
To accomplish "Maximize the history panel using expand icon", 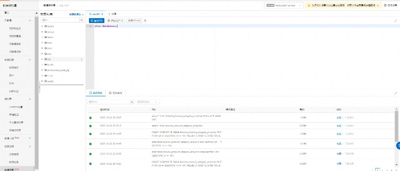I will click(x=395, y=93).
